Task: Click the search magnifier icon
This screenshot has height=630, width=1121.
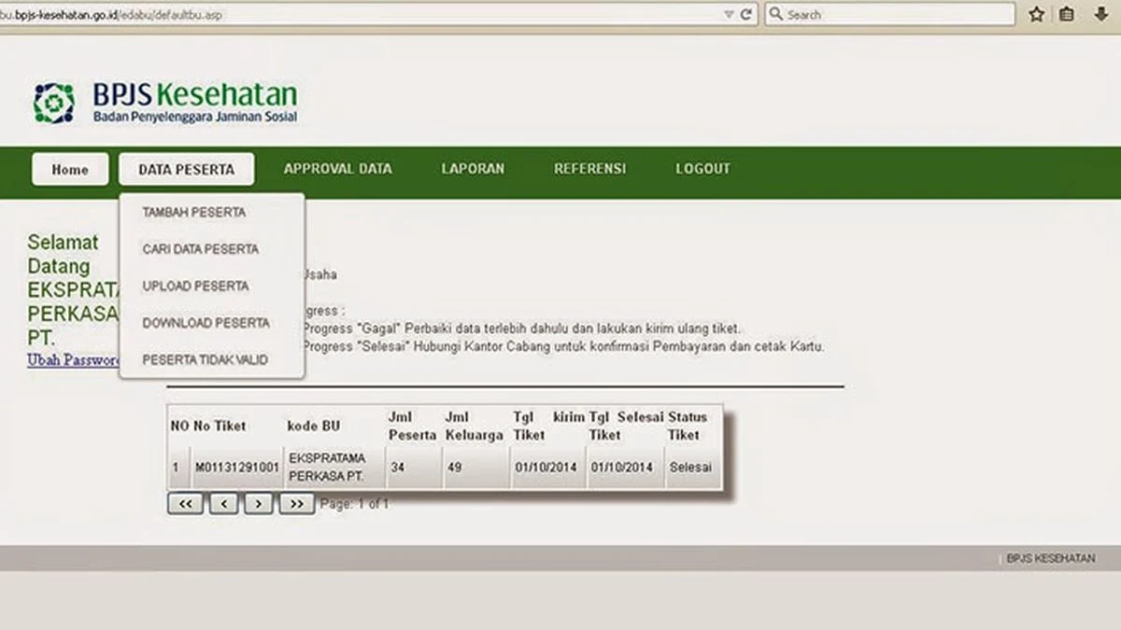Action: (x=776, y=15)
